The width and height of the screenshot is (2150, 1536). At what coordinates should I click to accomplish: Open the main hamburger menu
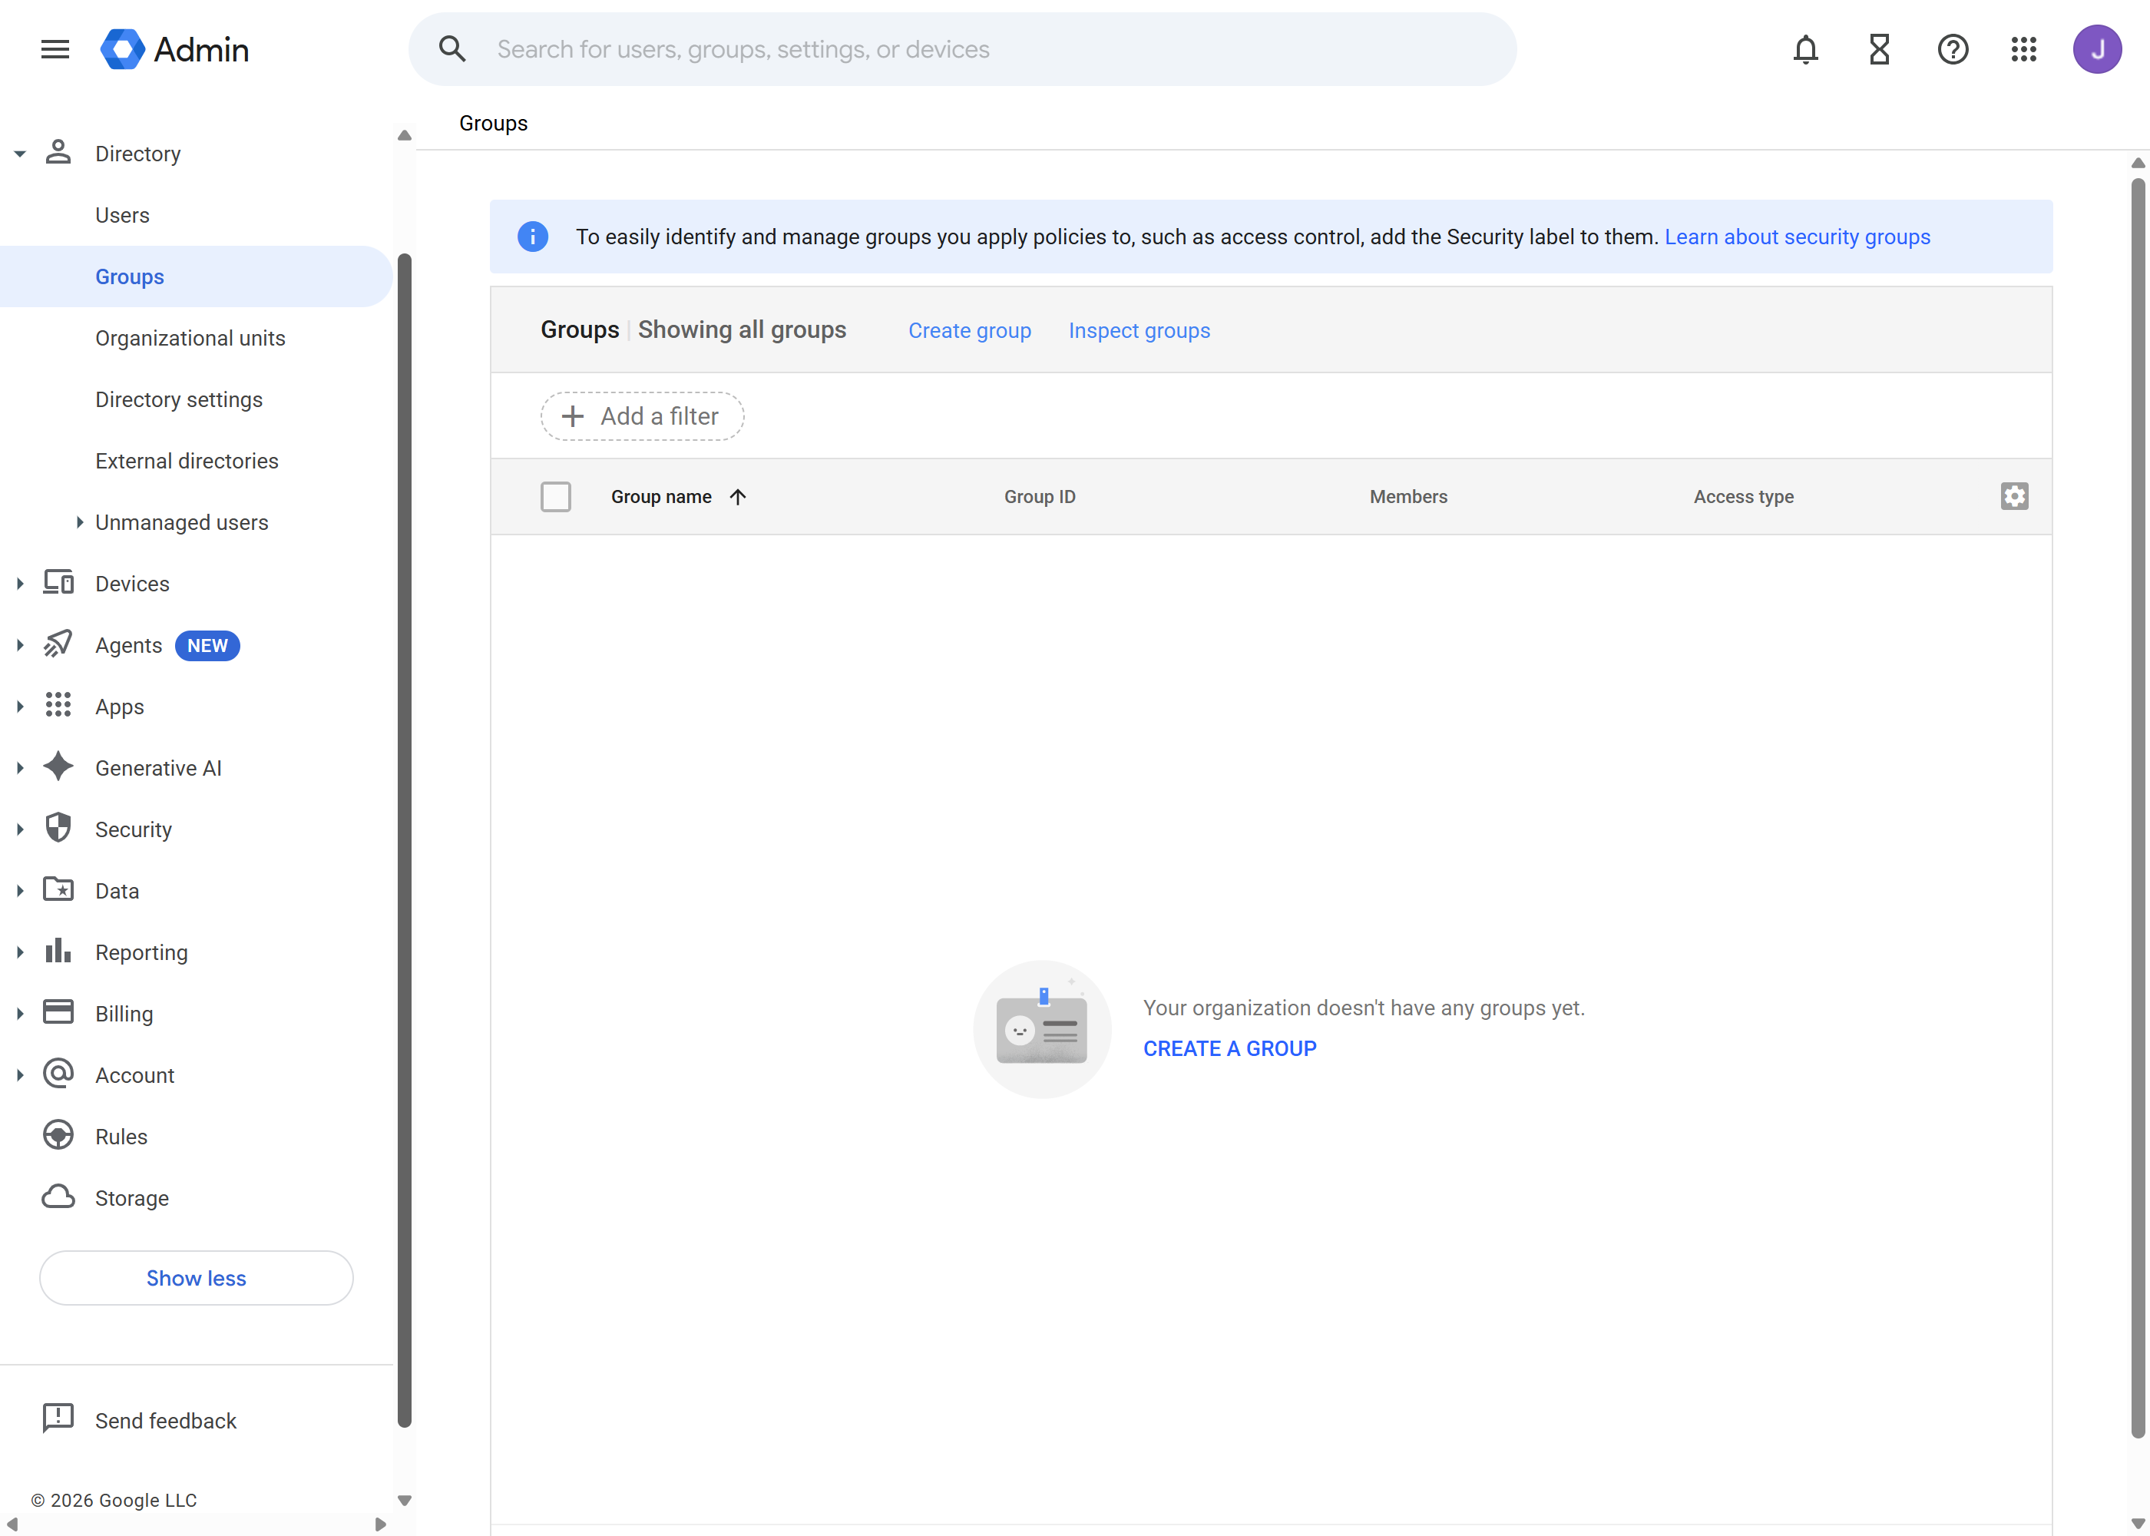55,49
